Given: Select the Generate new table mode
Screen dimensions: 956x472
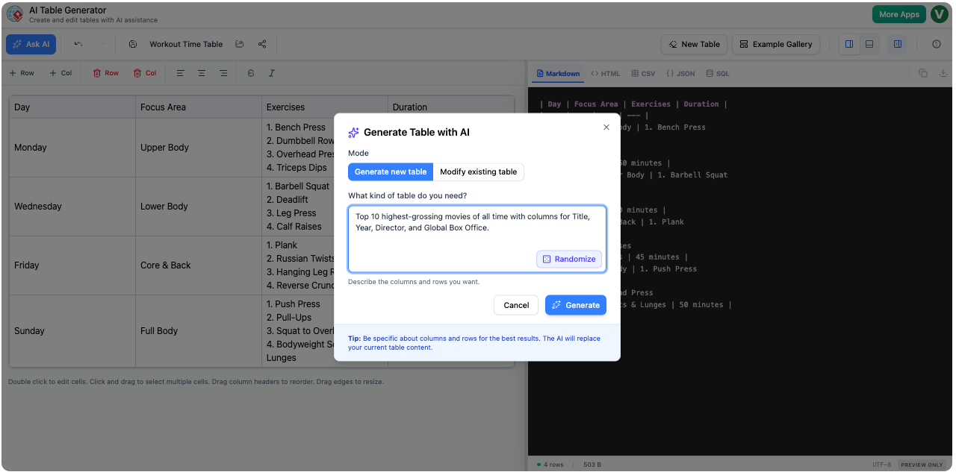Looking at the screenshot, I should click(390, 172).
